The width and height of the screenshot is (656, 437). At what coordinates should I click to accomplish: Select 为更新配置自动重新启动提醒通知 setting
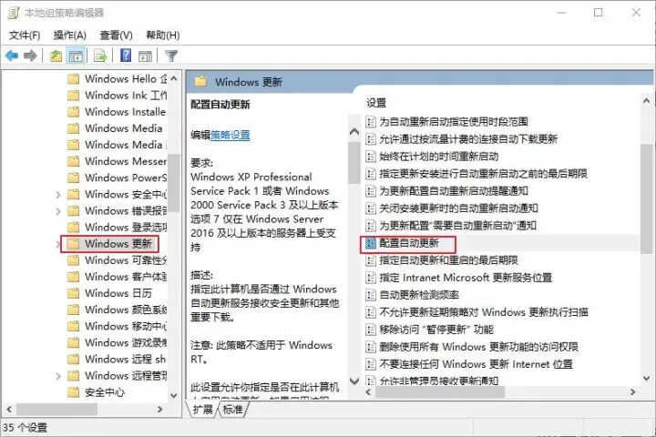tap(454, 191)
